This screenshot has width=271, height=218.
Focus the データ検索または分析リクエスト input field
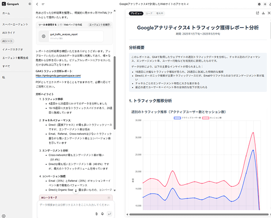click(75, 205)
